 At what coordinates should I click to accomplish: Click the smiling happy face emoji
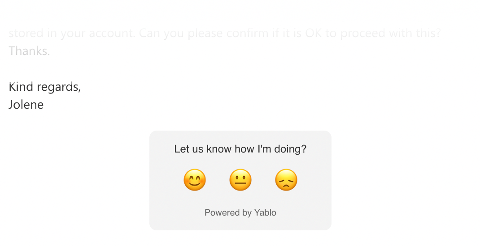click(195, 180)
